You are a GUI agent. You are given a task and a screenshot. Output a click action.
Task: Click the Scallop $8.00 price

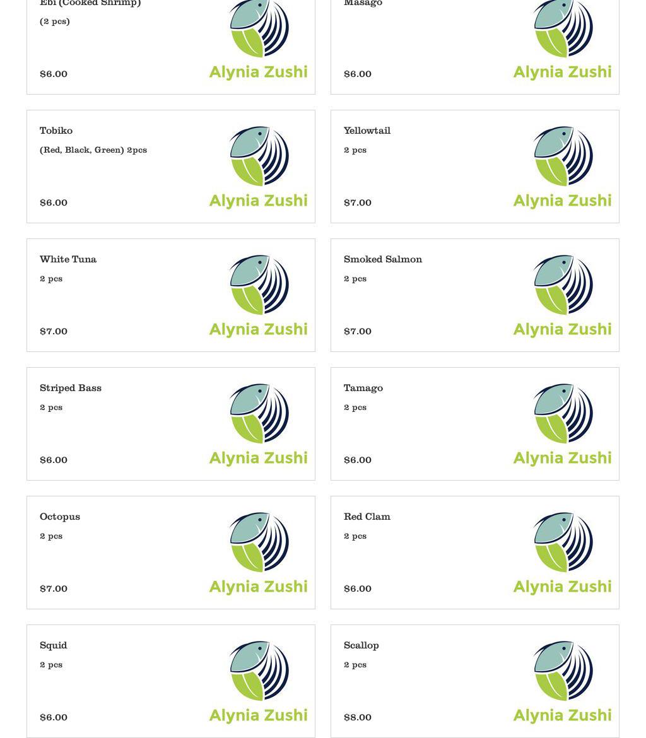pos(358,717)
